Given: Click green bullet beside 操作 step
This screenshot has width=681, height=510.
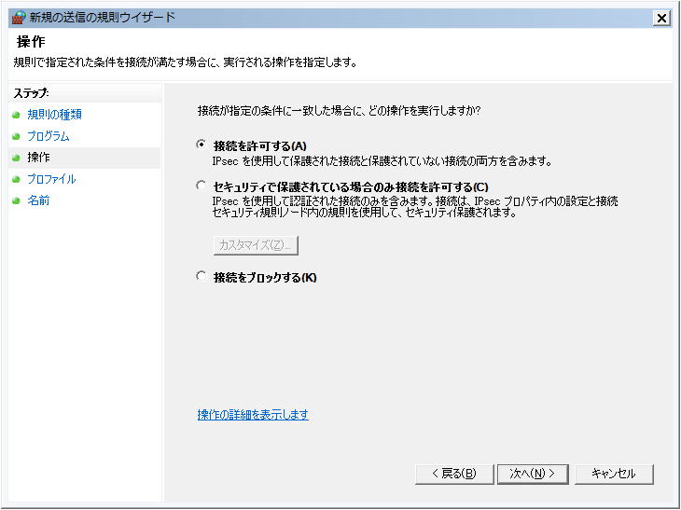Looking at the screenshot, I should 16,158.
